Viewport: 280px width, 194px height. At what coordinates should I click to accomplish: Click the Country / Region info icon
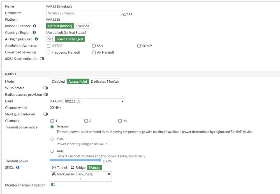34,33
